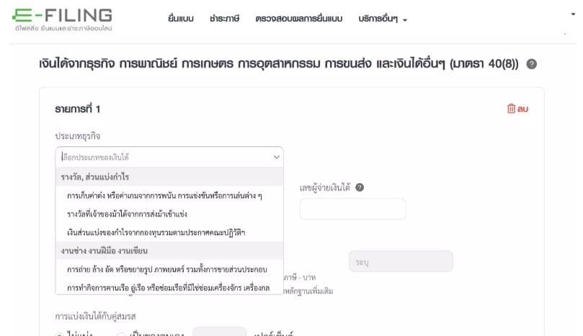Click help icon beside มาตรา 40(8) heading
Screen dimensions: 583x336
[531, 64]
